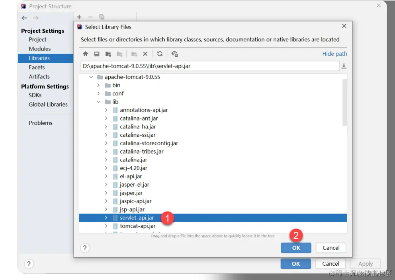Select catalina-tribes.jar file
Screen dimensions: 395x280
coord(142,152)
